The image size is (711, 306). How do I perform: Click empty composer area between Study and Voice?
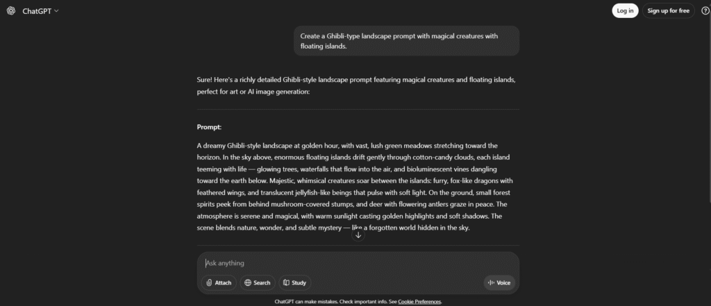396,282
